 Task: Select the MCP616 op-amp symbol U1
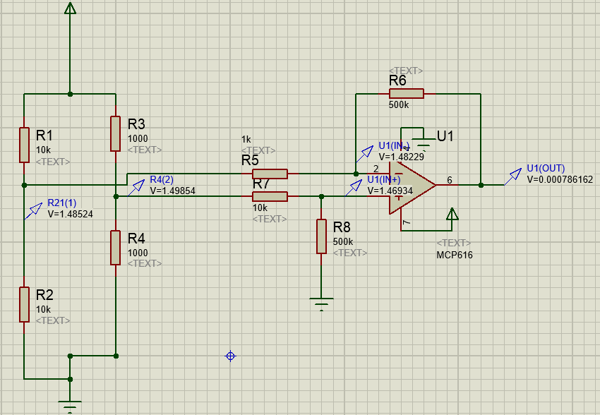(x=409, y=184)
